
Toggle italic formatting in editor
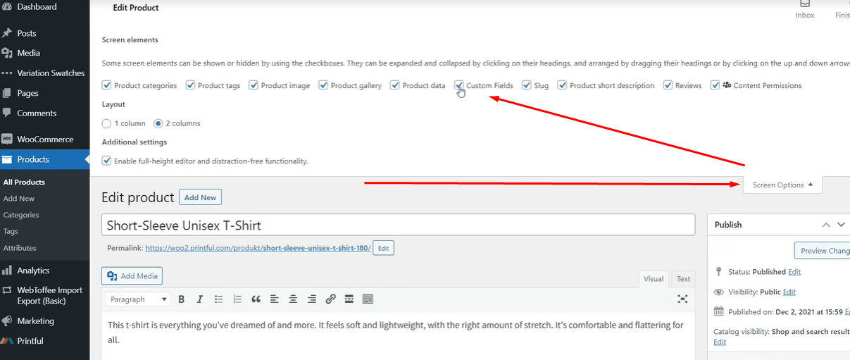200,299
